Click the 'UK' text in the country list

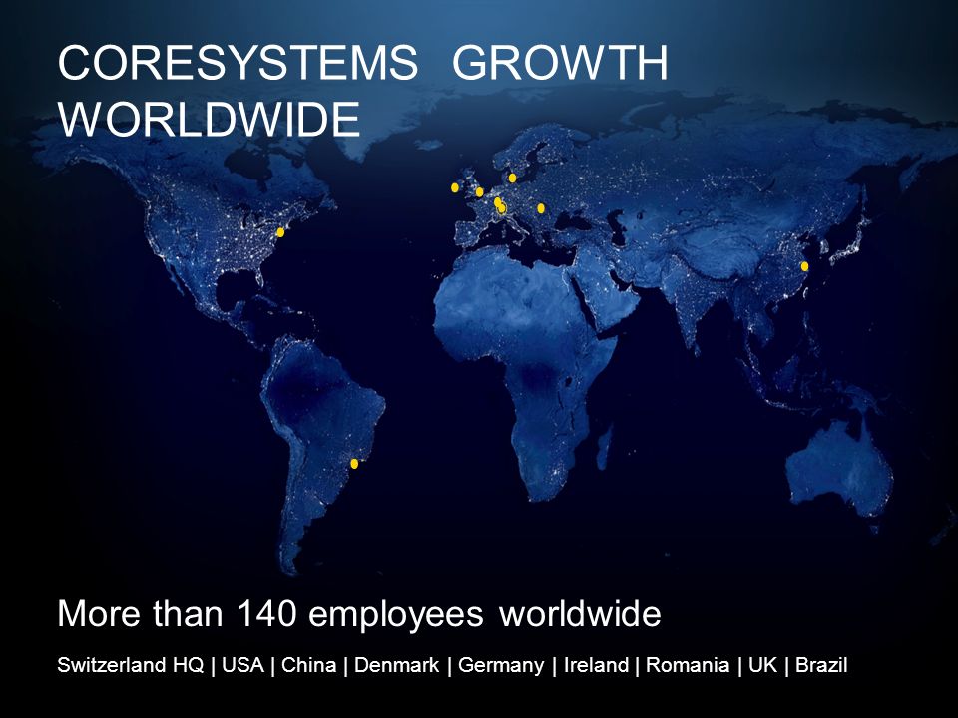762,665
